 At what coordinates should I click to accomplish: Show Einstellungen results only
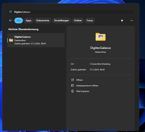(x=62, y=20)
